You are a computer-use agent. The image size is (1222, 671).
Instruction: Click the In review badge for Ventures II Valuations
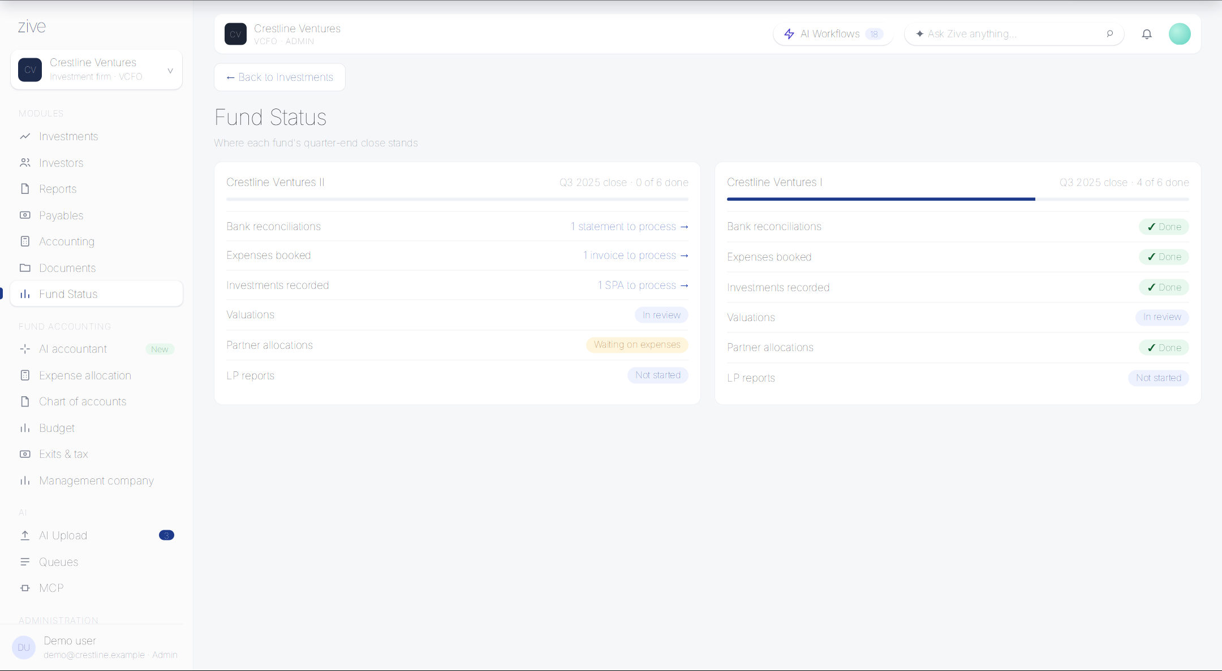coord(661,315)
